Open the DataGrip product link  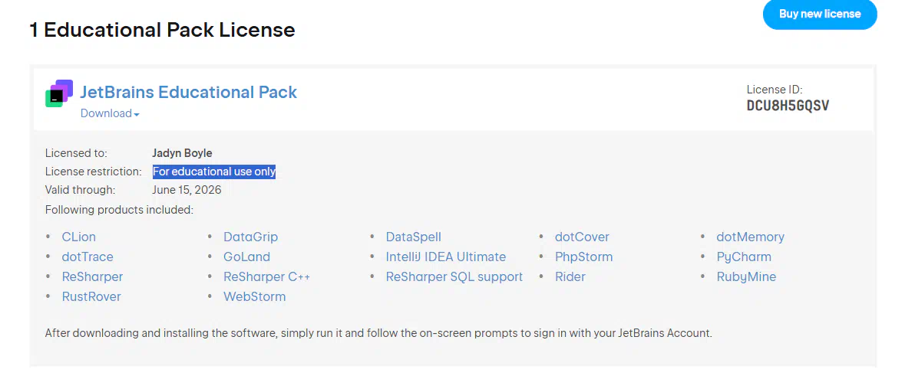[250, 237]
